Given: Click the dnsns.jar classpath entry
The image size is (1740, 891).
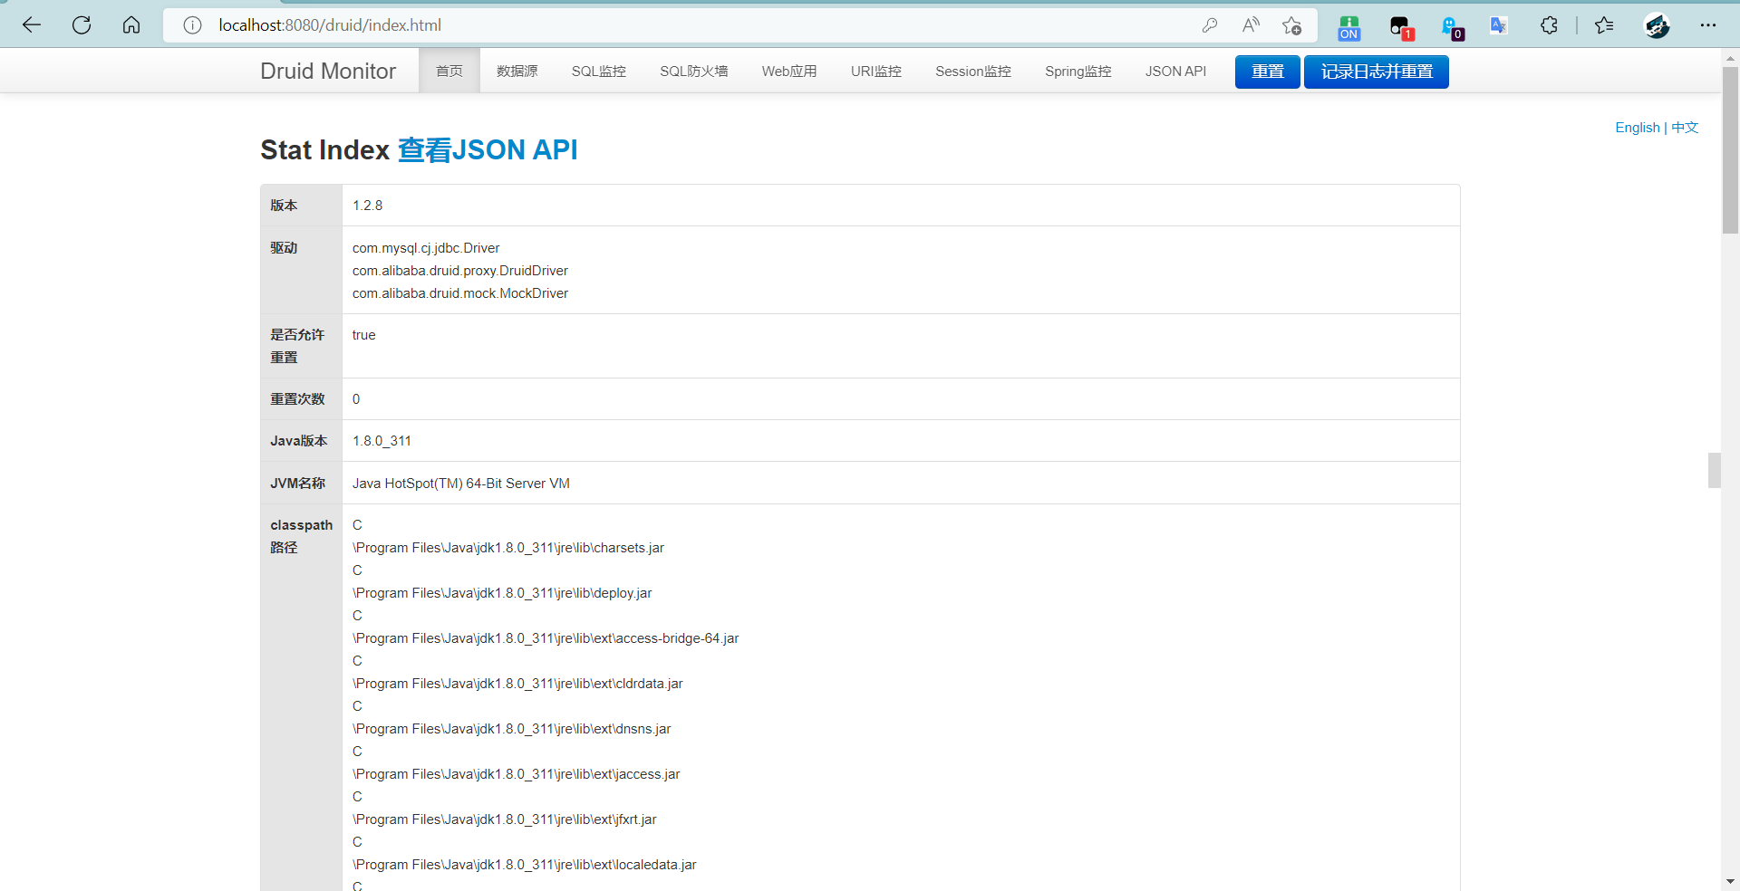Looking at the screenshot, I should pyautogui.click(x=512, y=729).
